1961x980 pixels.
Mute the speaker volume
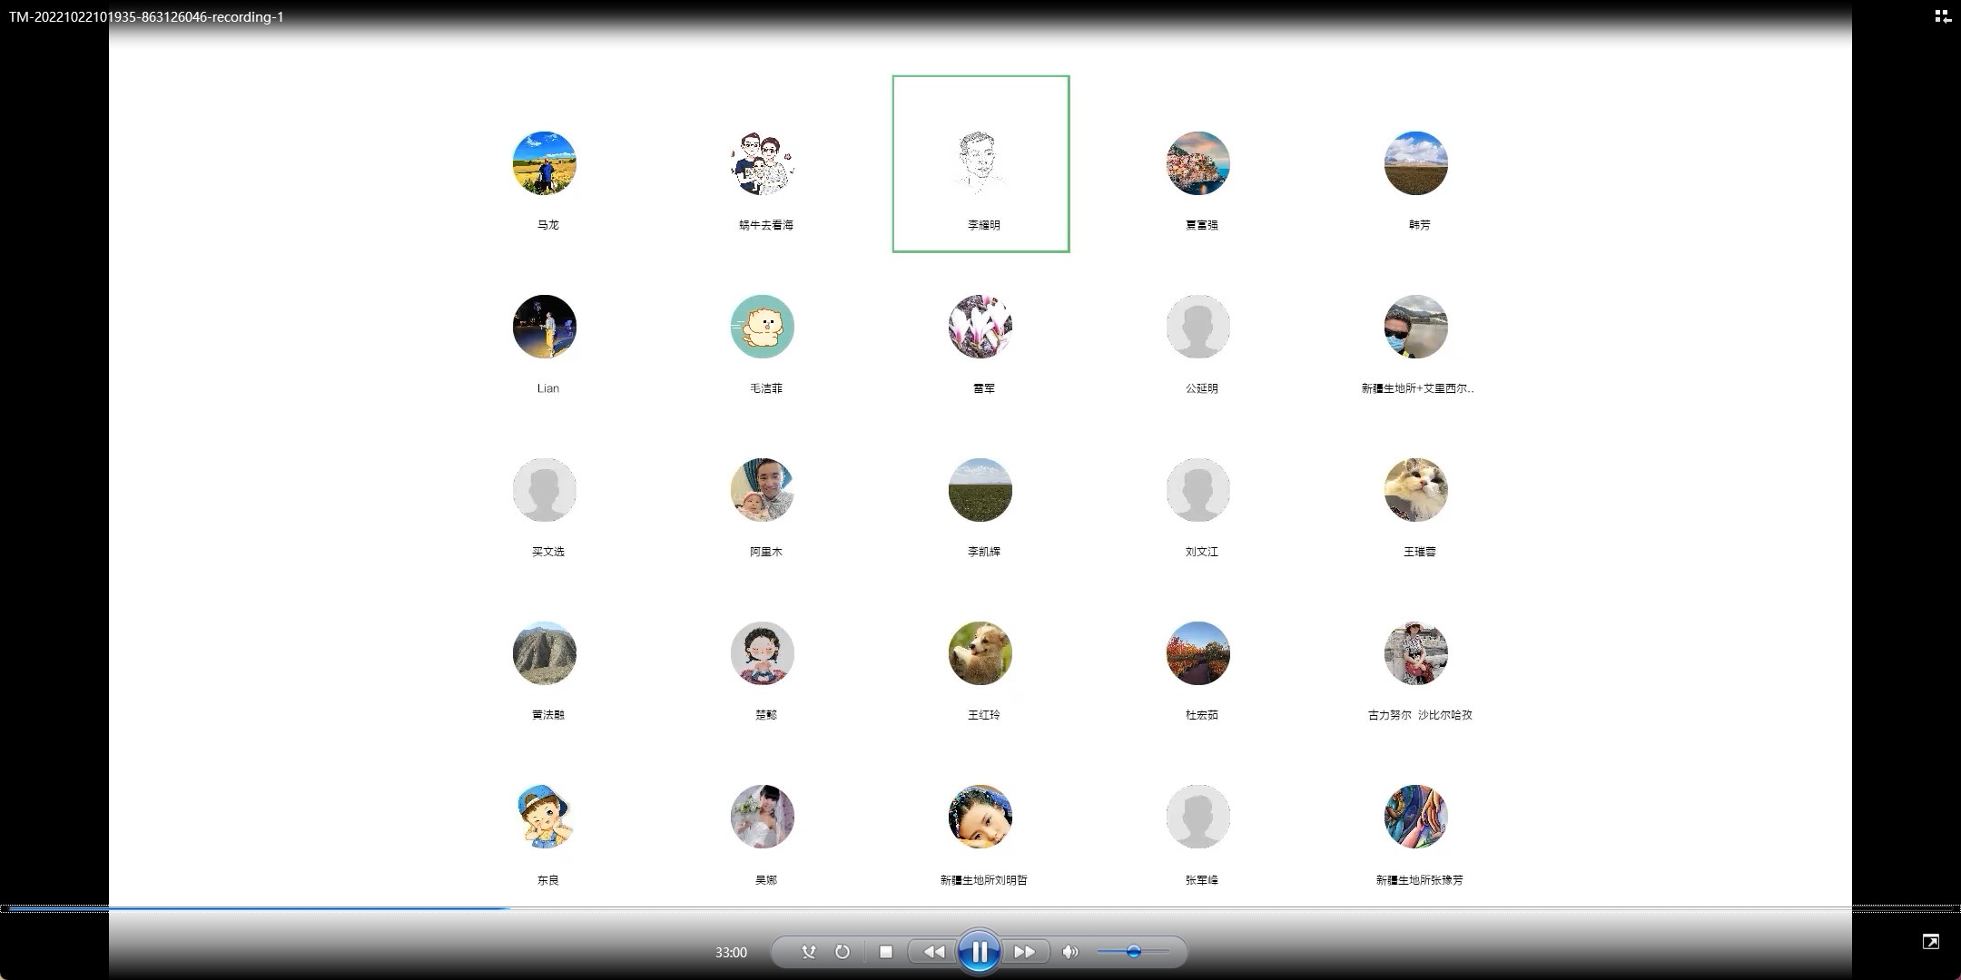coord(1070,952)
